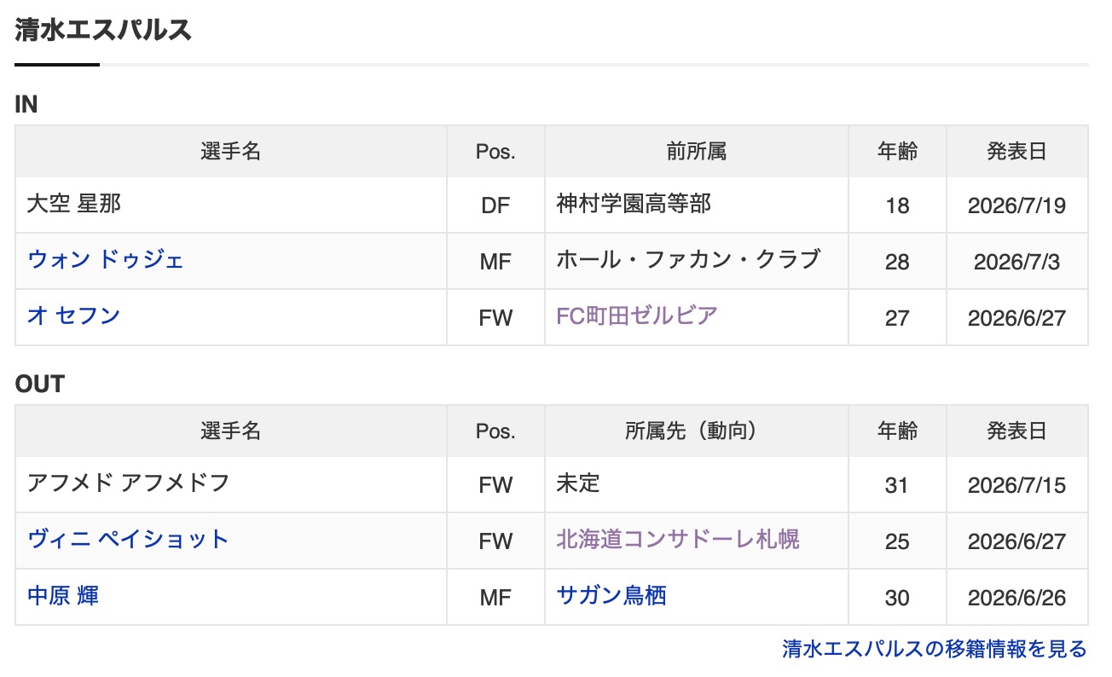The width and height of the screenshot is (1112, 677).
Task: Click the 選手名 header in the OUT table
Action: point(230,431)
